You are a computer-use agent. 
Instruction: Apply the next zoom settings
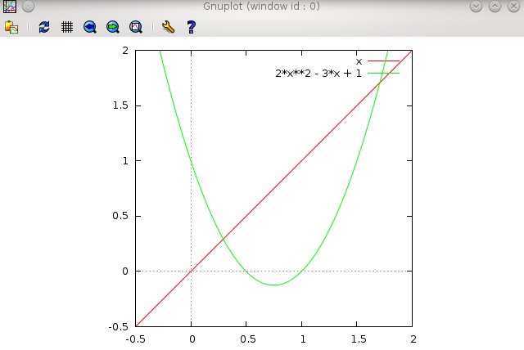click(113, 27)
